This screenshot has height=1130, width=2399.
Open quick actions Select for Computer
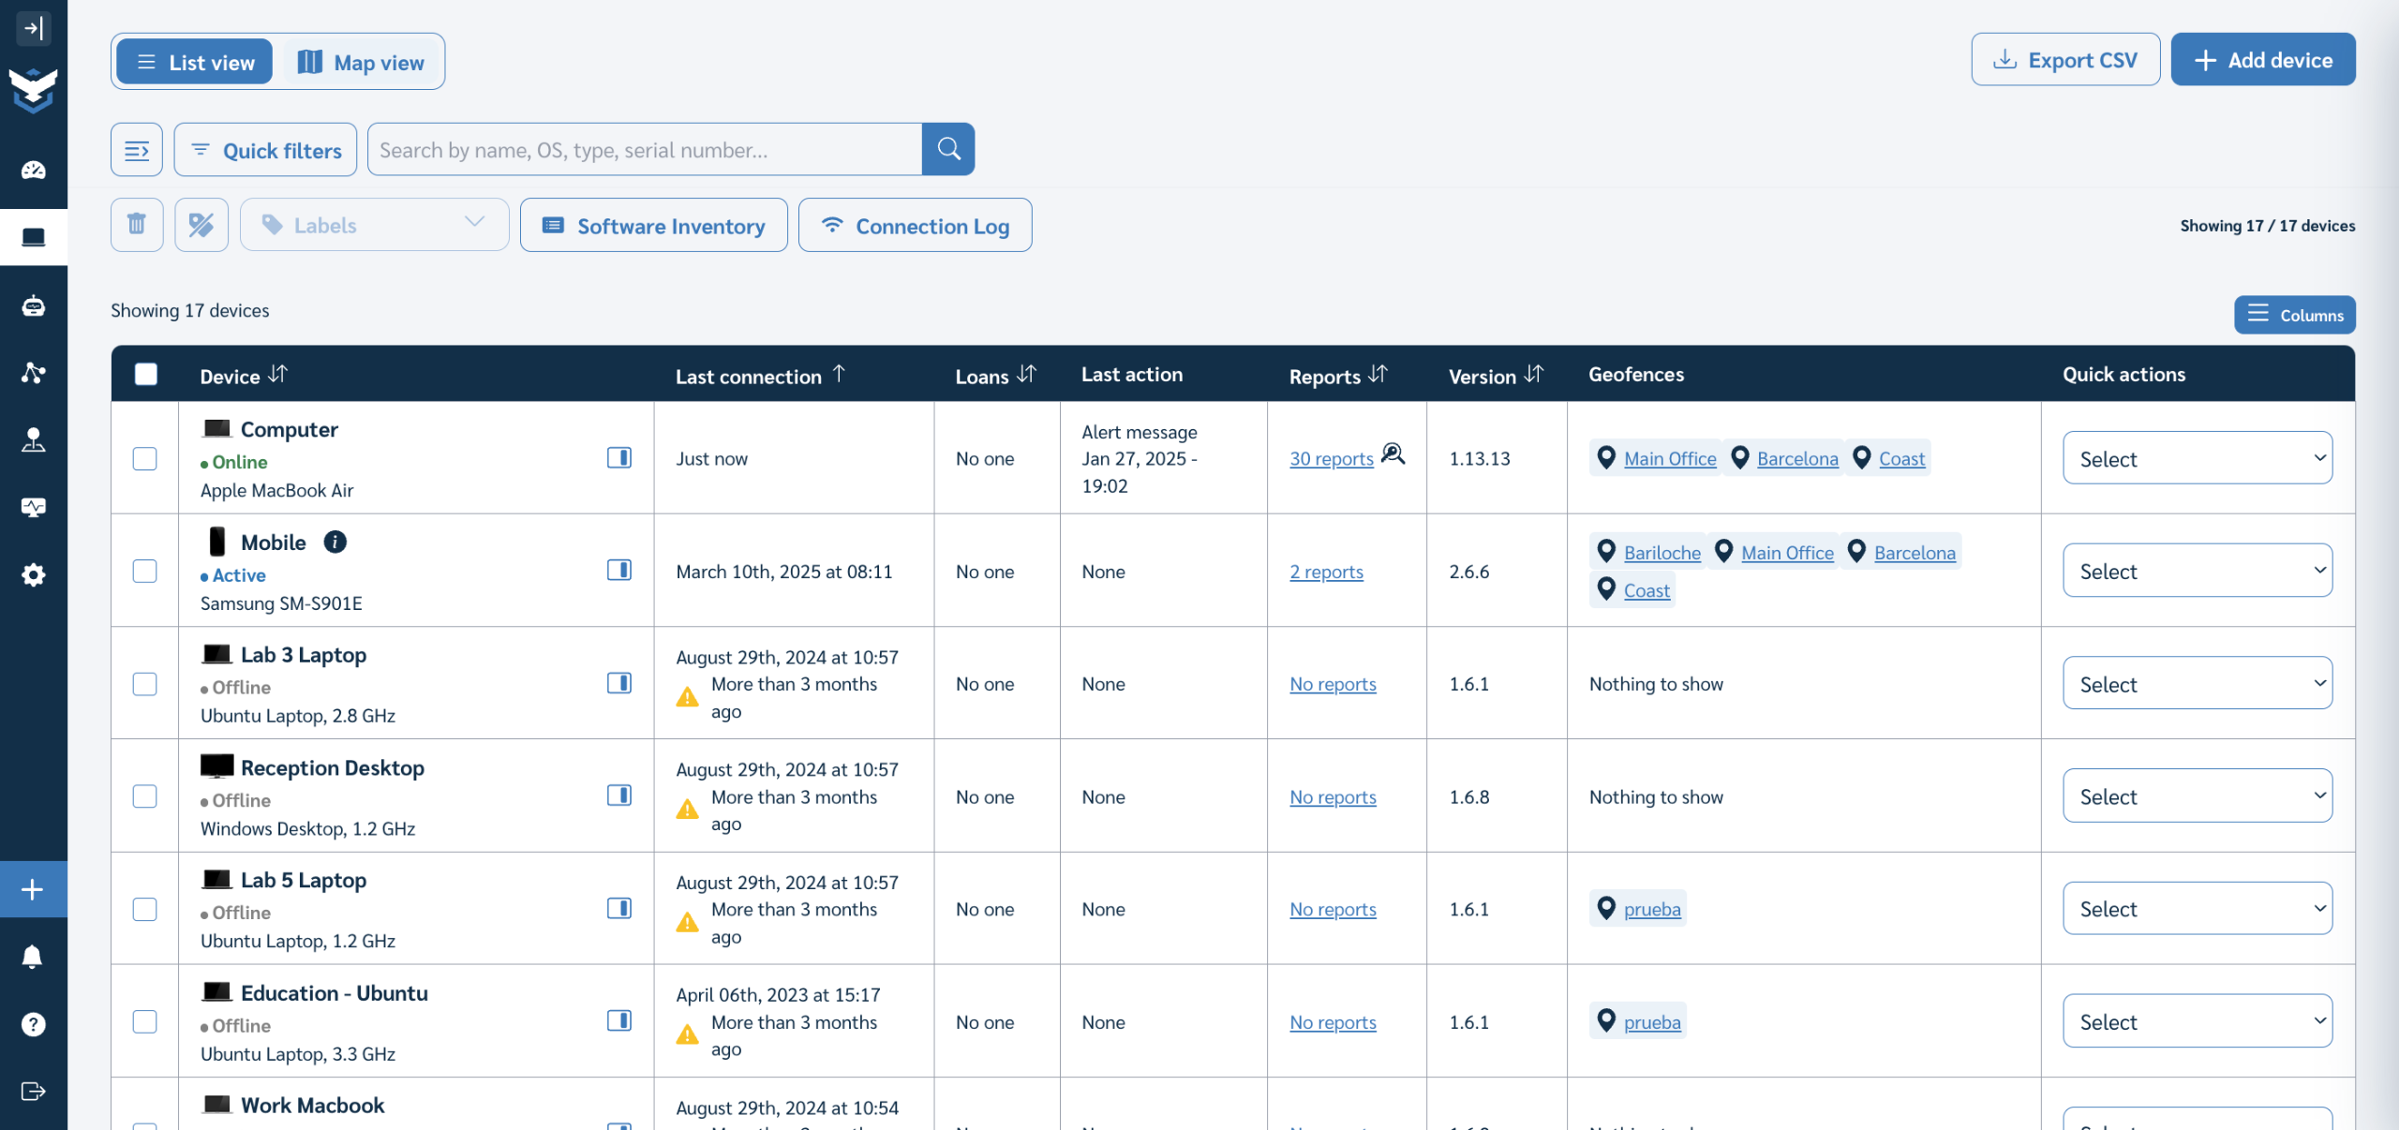tap(2197, 458)
